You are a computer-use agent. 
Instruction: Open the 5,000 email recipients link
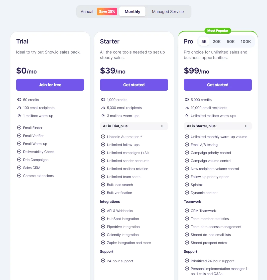pyautogui.click(x=124, y=107)
